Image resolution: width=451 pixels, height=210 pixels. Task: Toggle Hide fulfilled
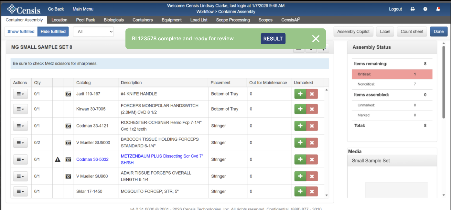(x=53, y=32)
